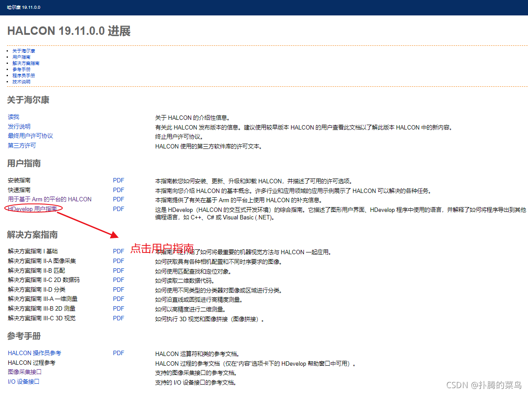Viewport: 528px width, 393px height.
Task: Open the 技术说明 navigation link
Action: (21, 82)
